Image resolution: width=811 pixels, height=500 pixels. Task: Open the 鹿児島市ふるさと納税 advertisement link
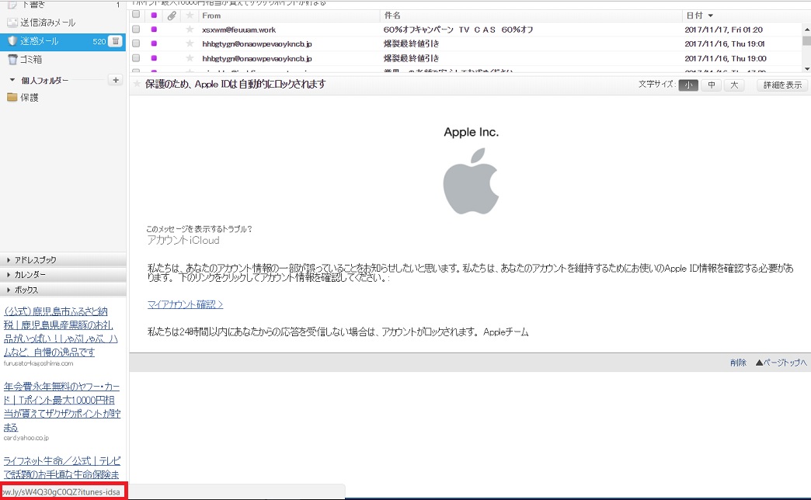pyautogui.click(x=61, y=332)
